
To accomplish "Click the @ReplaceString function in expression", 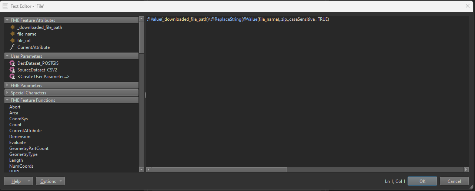I will click(x=226, y=19).
